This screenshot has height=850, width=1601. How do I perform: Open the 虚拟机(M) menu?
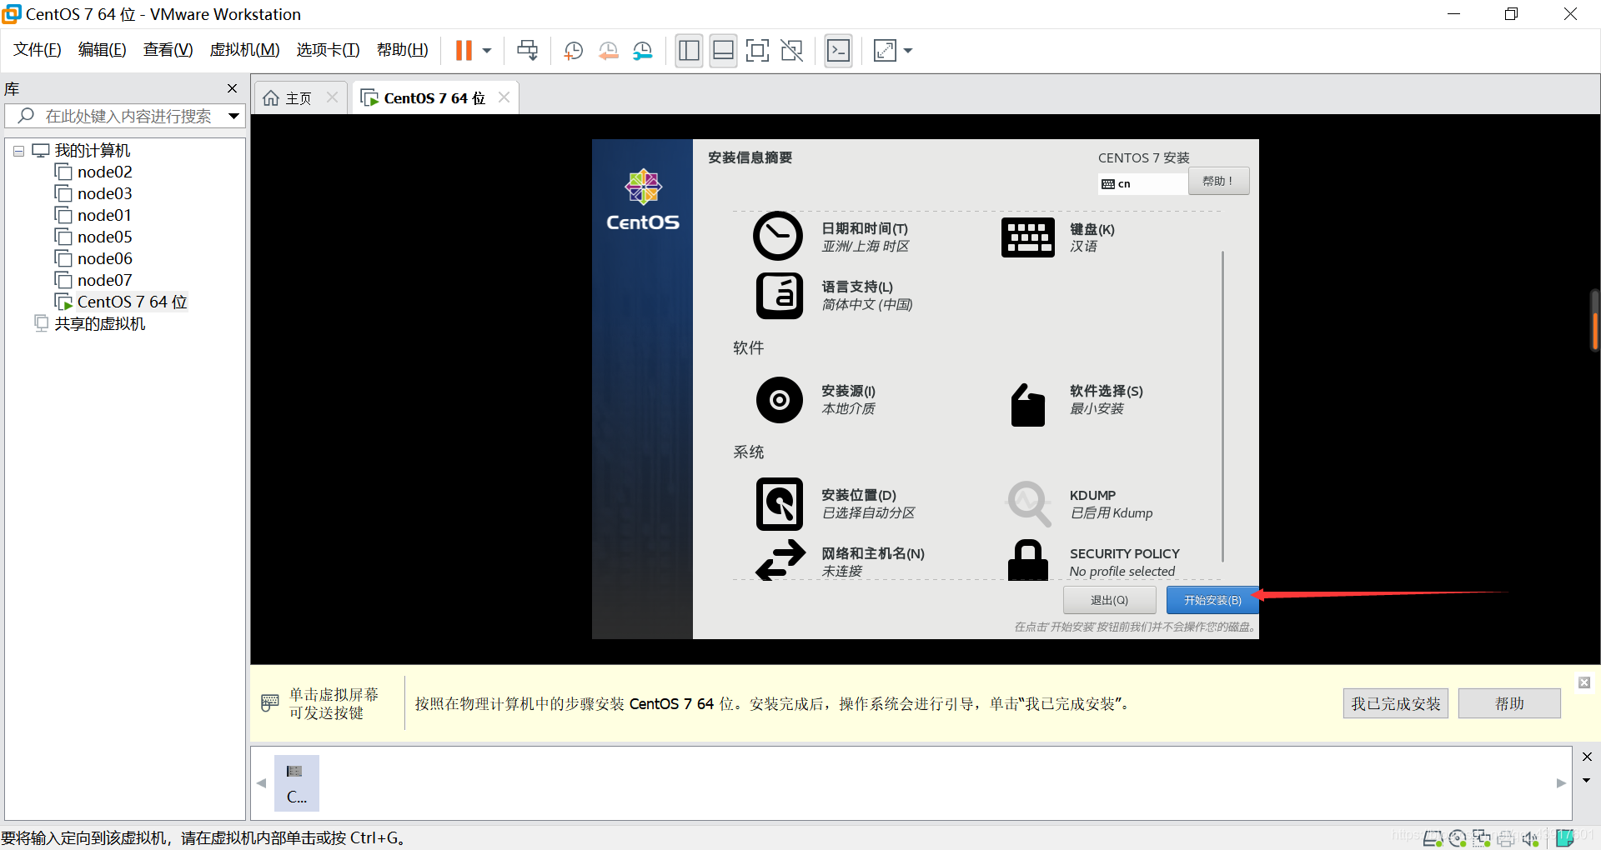(244, 50)
